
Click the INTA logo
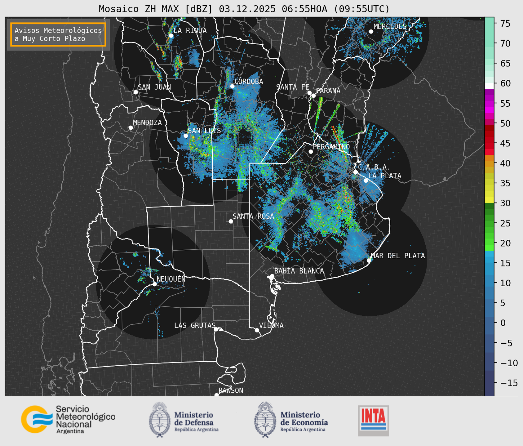point(374,421)
